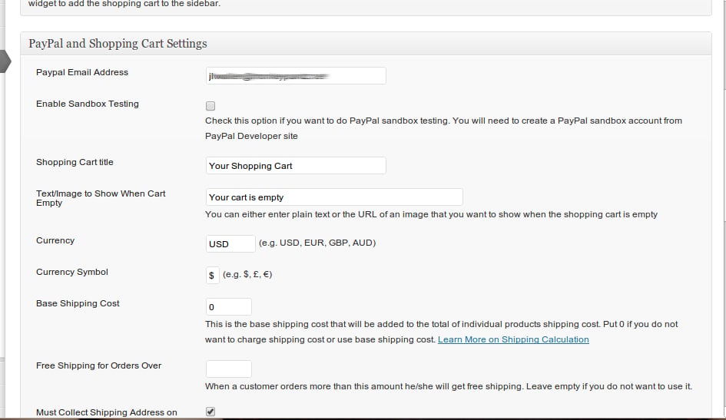This screenshot has height=420, width=726.
Task: Click the 'Enable Sandbox Testing' label
Action: point(87,104)
